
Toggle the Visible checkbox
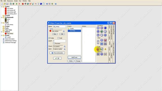49,38
